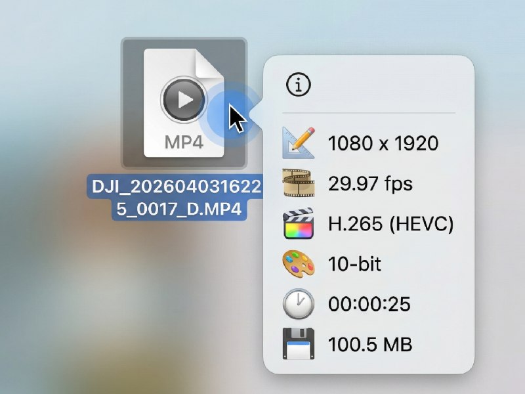
Task: Select the 29.97 fps label
Action: point(371,184)
